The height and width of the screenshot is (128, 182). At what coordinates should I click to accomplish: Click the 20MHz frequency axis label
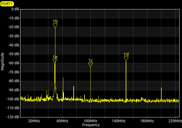tap(34, 121)
